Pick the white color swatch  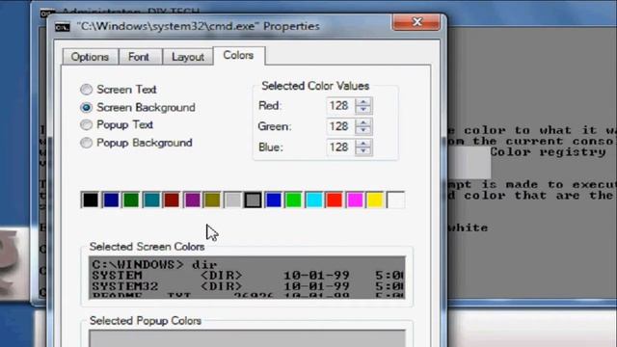(395, 200)
